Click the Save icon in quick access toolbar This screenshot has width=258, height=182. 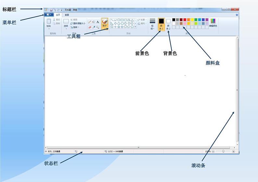pyautogui.click(x=51, y=10)
